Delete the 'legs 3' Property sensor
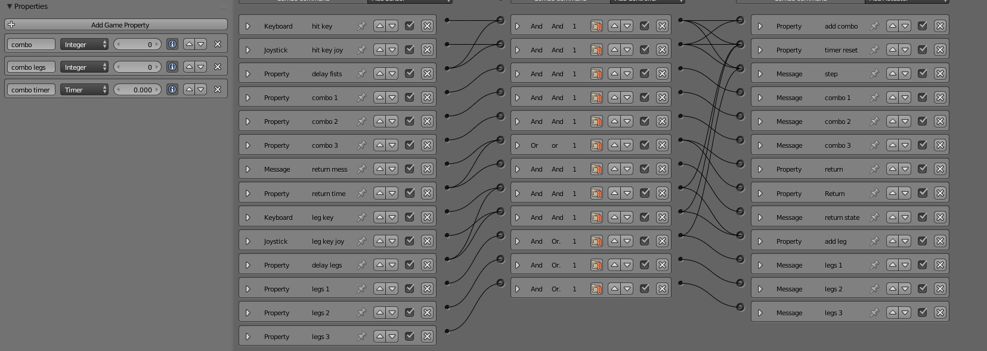 (427, 336)
